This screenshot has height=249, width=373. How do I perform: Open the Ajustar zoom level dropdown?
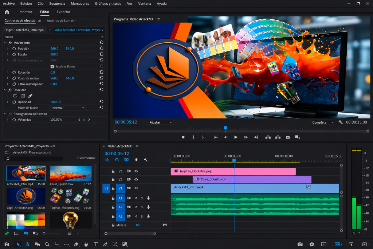pos(161,122)
